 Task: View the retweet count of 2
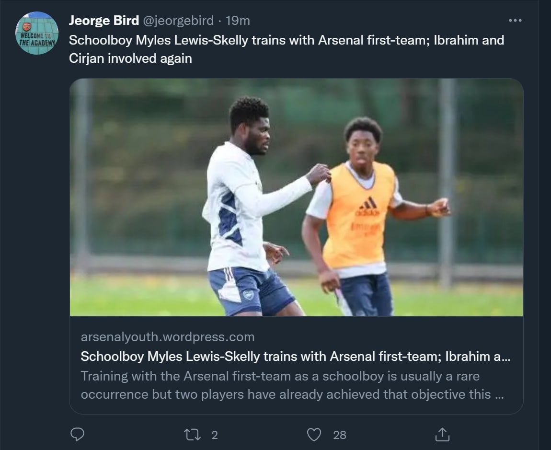(x=215, y=435)
